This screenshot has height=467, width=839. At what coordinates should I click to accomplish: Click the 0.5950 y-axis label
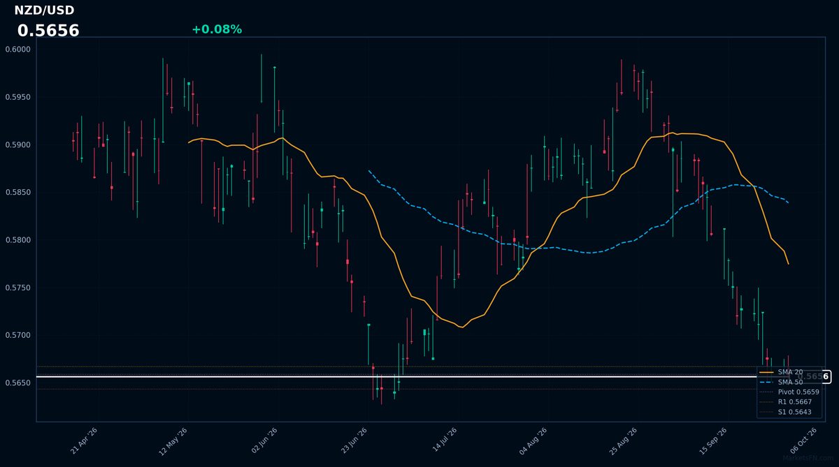tap(18, 97)
